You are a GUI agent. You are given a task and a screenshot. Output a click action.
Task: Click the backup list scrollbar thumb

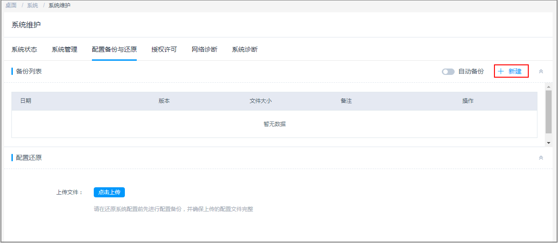549,112
